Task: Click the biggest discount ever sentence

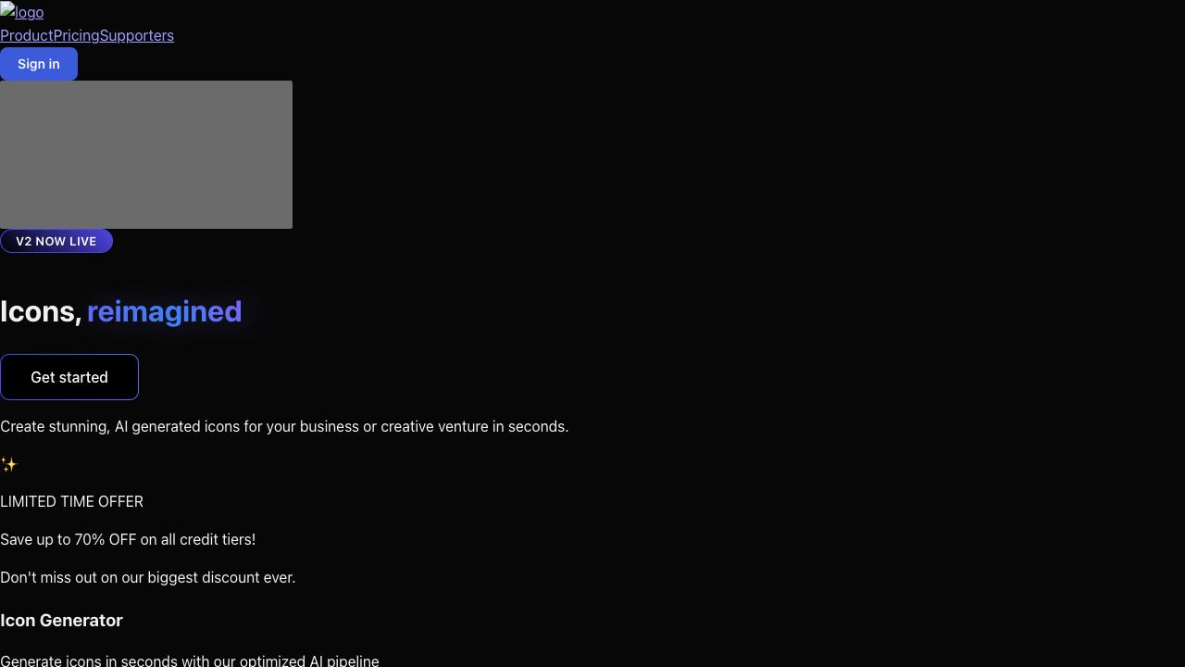Action: (x=148, y=577)
